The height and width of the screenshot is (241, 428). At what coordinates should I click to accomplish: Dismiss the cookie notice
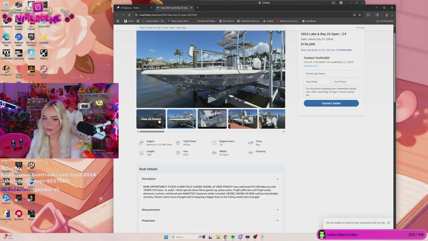[x=389, y=223]
